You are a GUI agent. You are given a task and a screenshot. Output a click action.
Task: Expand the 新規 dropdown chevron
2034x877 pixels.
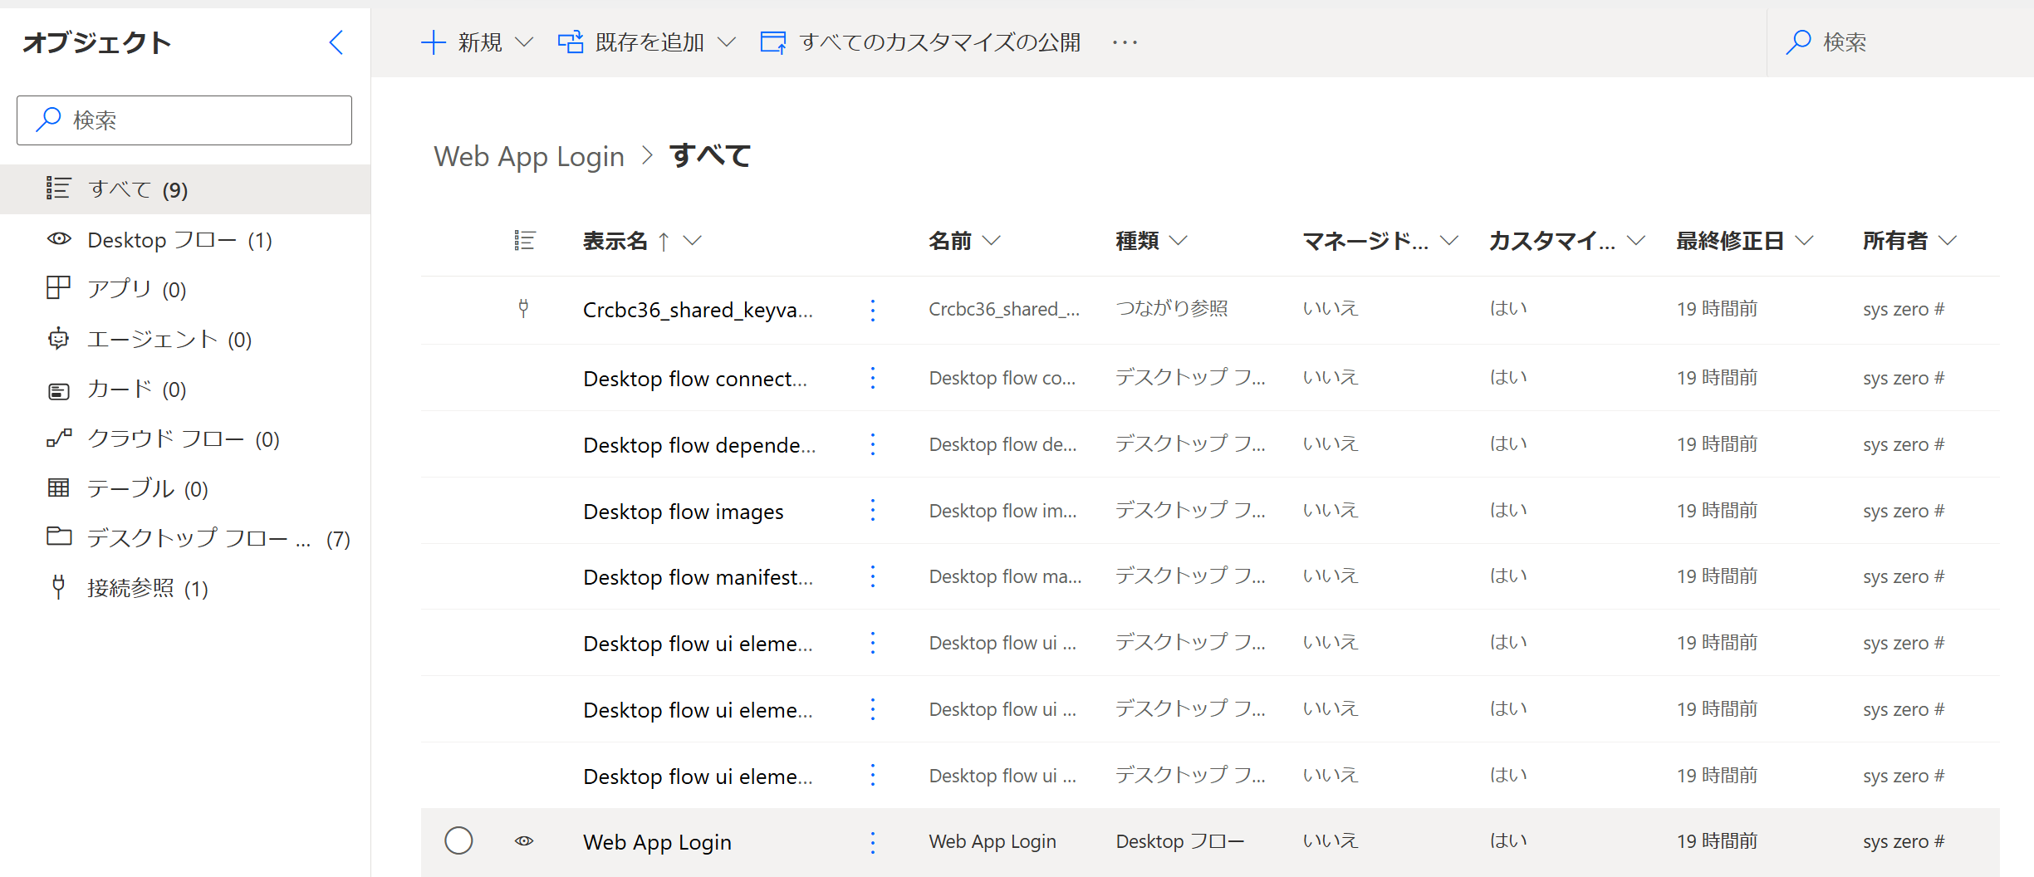click(x=524, y=42)
